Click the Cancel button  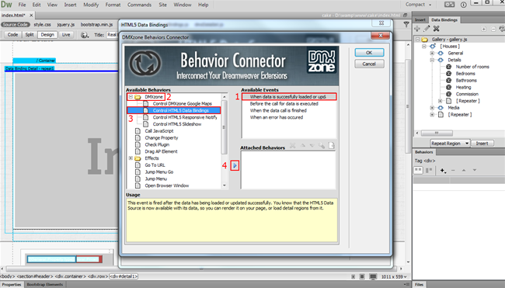pos(369,64)
